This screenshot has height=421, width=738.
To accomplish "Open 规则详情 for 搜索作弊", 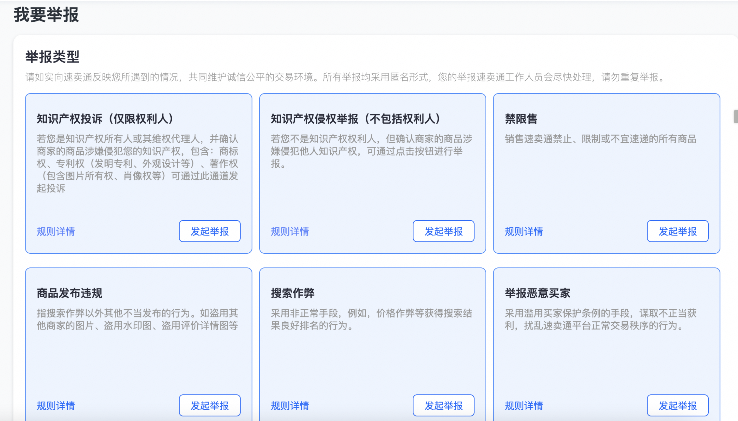I will (290, 406).
